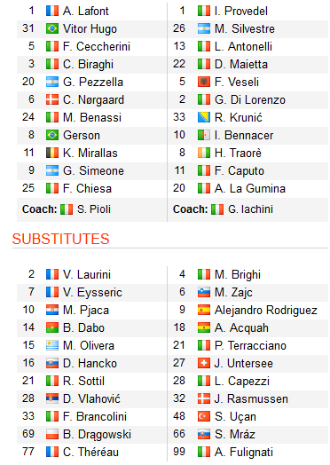Click the Polish flag next to B. Drągowski
Screen dimensions: 330x465
click(52, 435)
